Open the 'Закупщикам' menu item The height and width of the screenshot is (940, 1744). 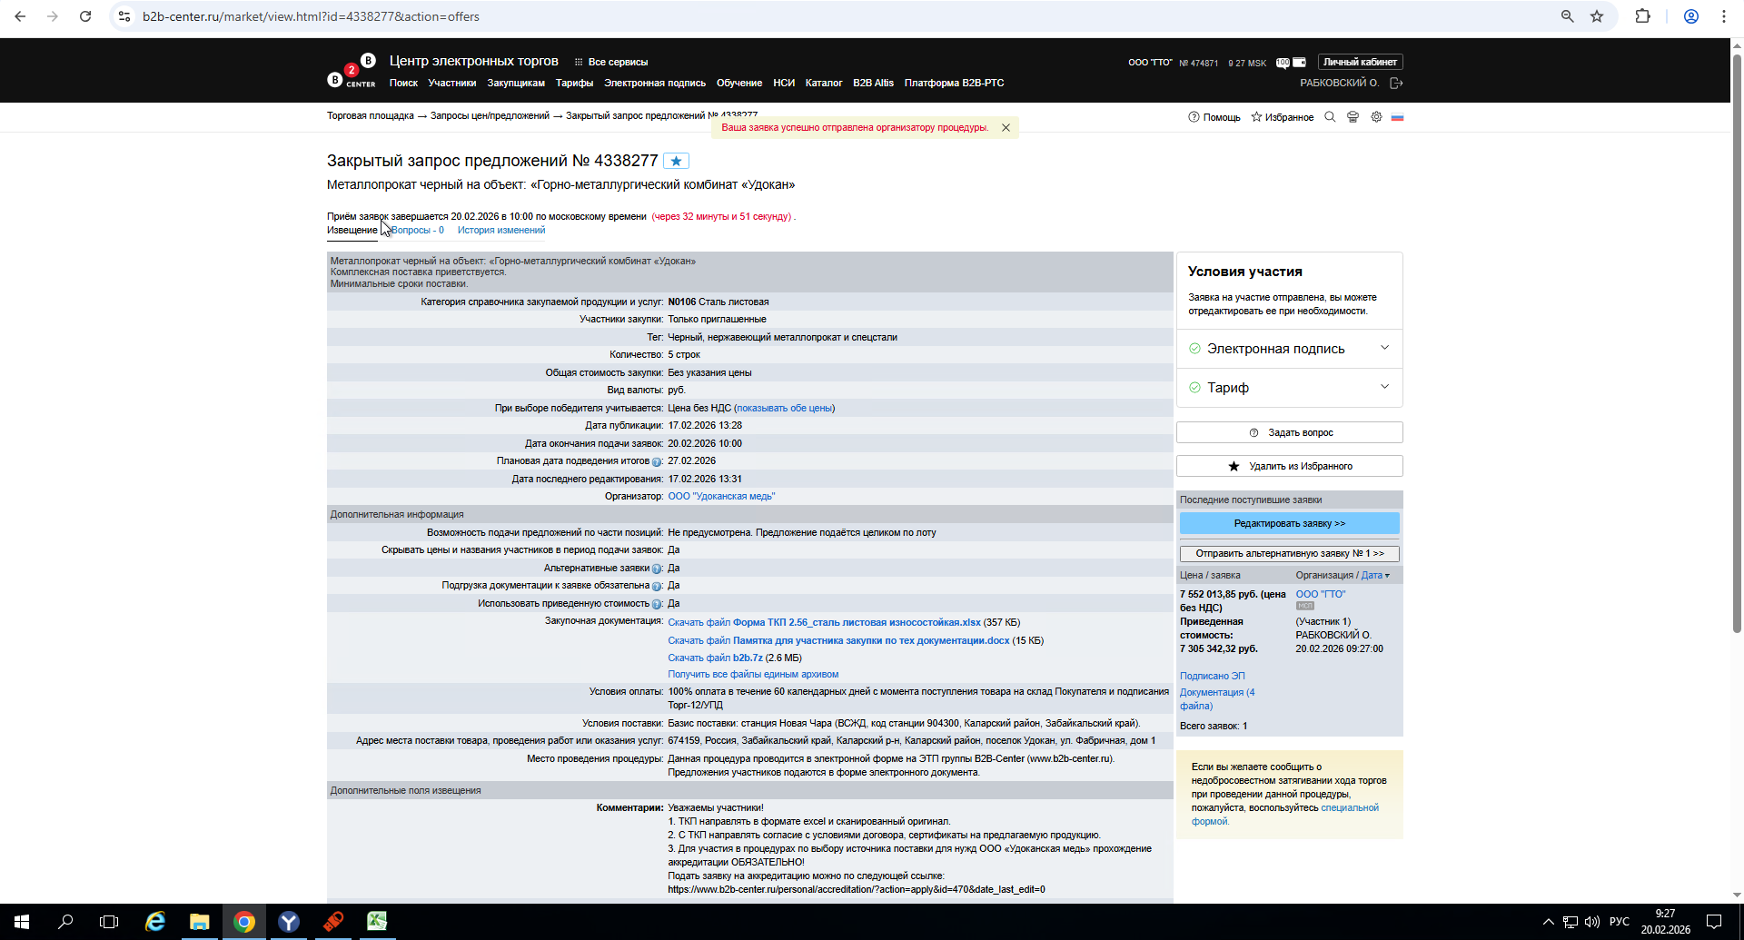pyautogui.click(x=516, y=84)
